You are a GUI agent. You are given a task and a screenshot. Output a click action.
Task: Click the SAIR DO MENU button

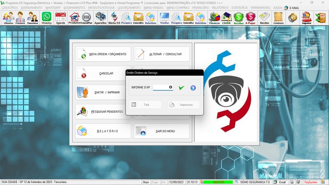[162, 131]
